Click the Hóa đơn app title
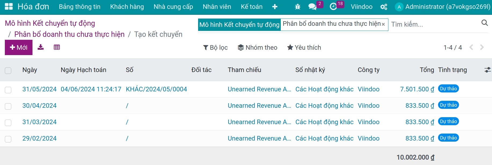Viewport: 492px width, 165px height. 33,6
